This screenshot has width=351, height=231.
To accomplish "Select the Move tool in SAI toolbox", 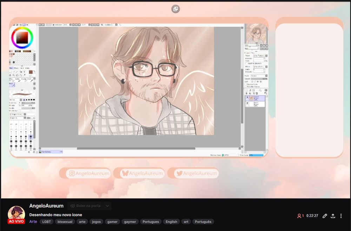I will click(10, 75).
